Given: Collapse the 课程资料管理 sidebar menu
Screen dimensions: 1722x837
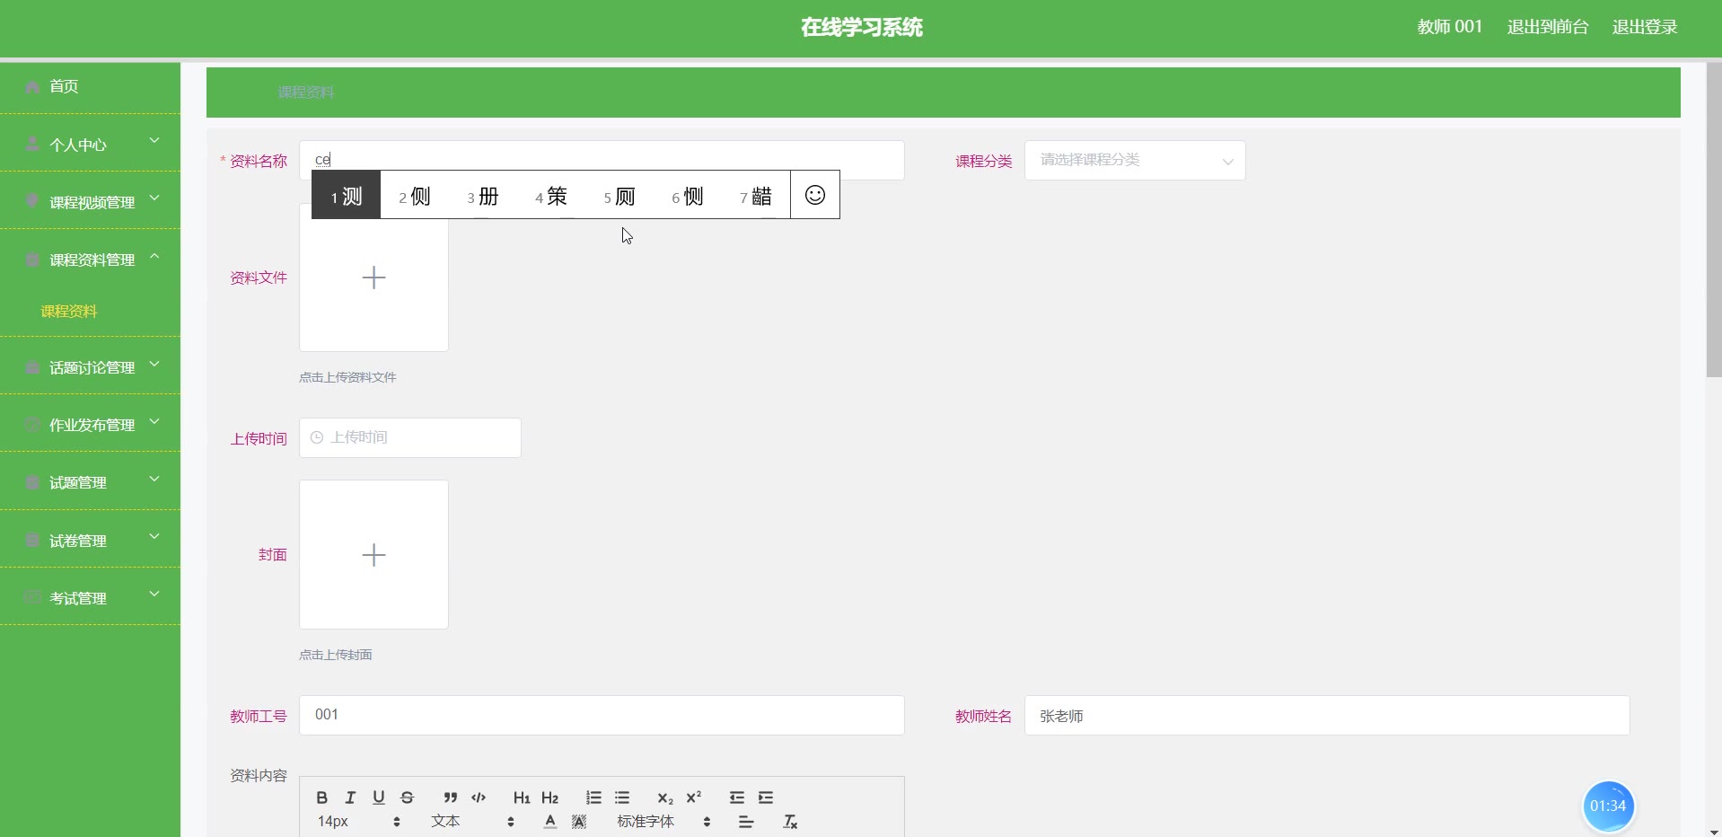Looking at the screenshot, I should 90,259.
